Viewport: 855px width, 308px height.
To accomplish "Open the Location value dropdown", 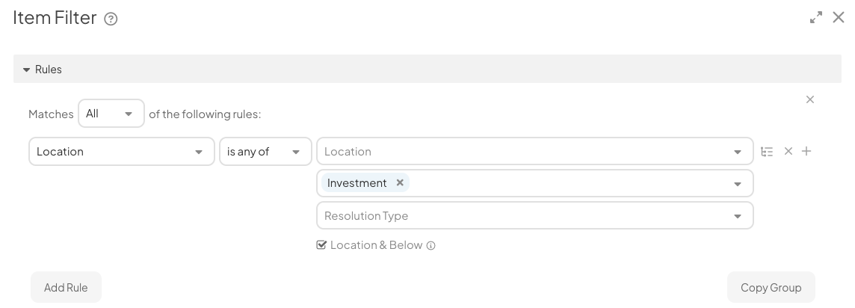I will 535,152.
